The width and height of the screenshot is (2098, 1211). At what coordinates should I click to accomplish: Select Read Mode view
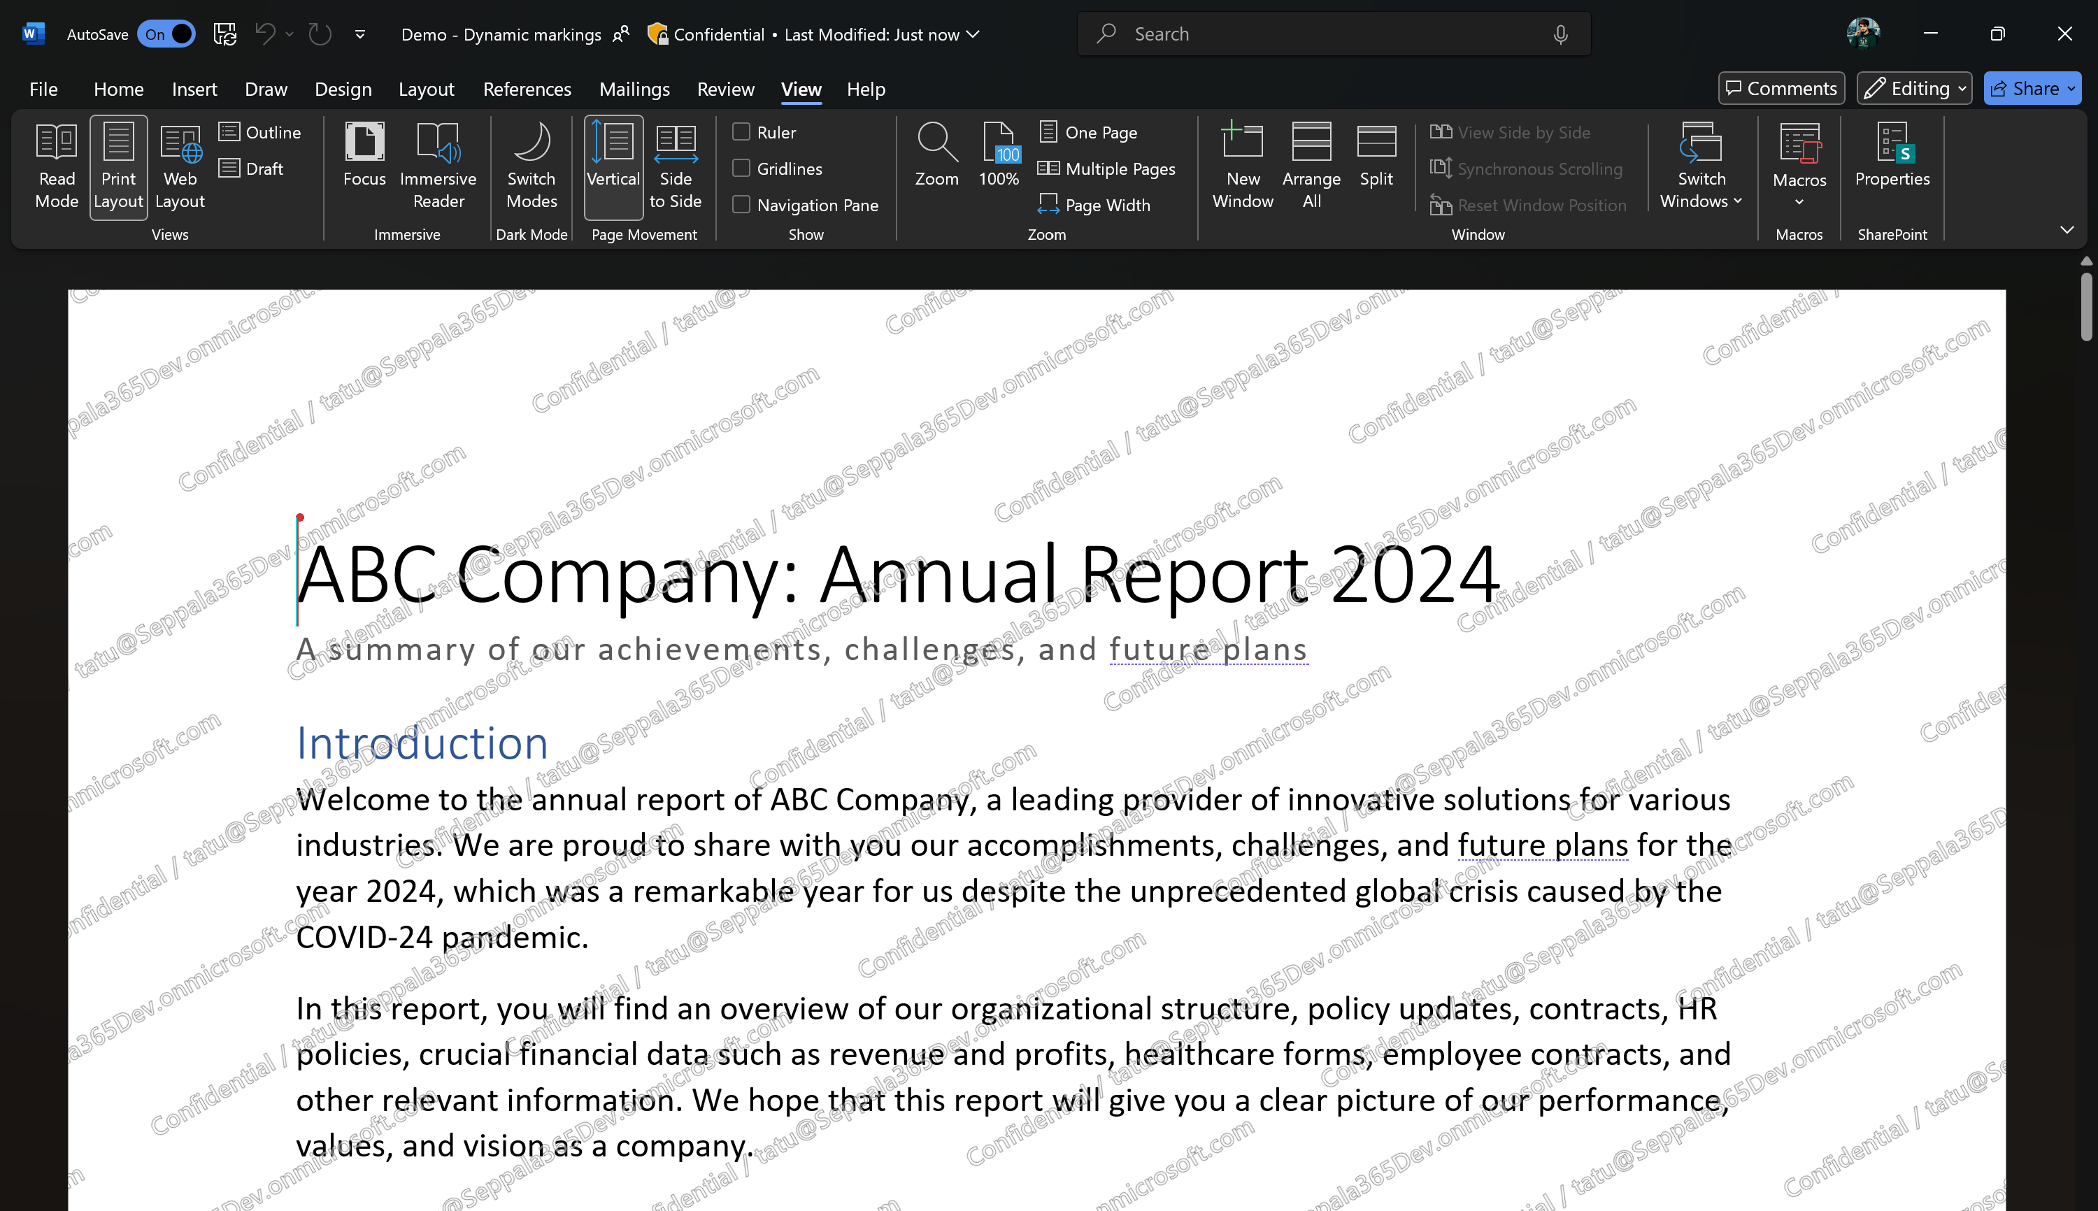56,166
